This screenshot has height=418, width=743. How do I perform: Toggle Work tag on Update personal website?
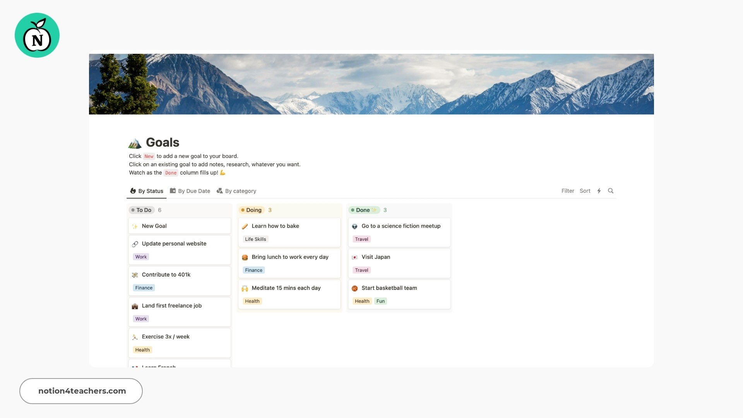141,256
